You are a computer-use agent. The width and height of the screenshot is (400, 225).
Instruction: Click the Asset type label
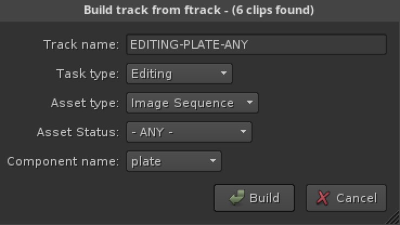coord(85,103)
